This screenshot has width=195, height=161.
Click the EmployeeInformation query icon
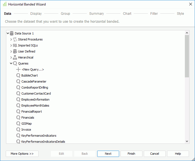pyautogui.click(x=18, y=99)
